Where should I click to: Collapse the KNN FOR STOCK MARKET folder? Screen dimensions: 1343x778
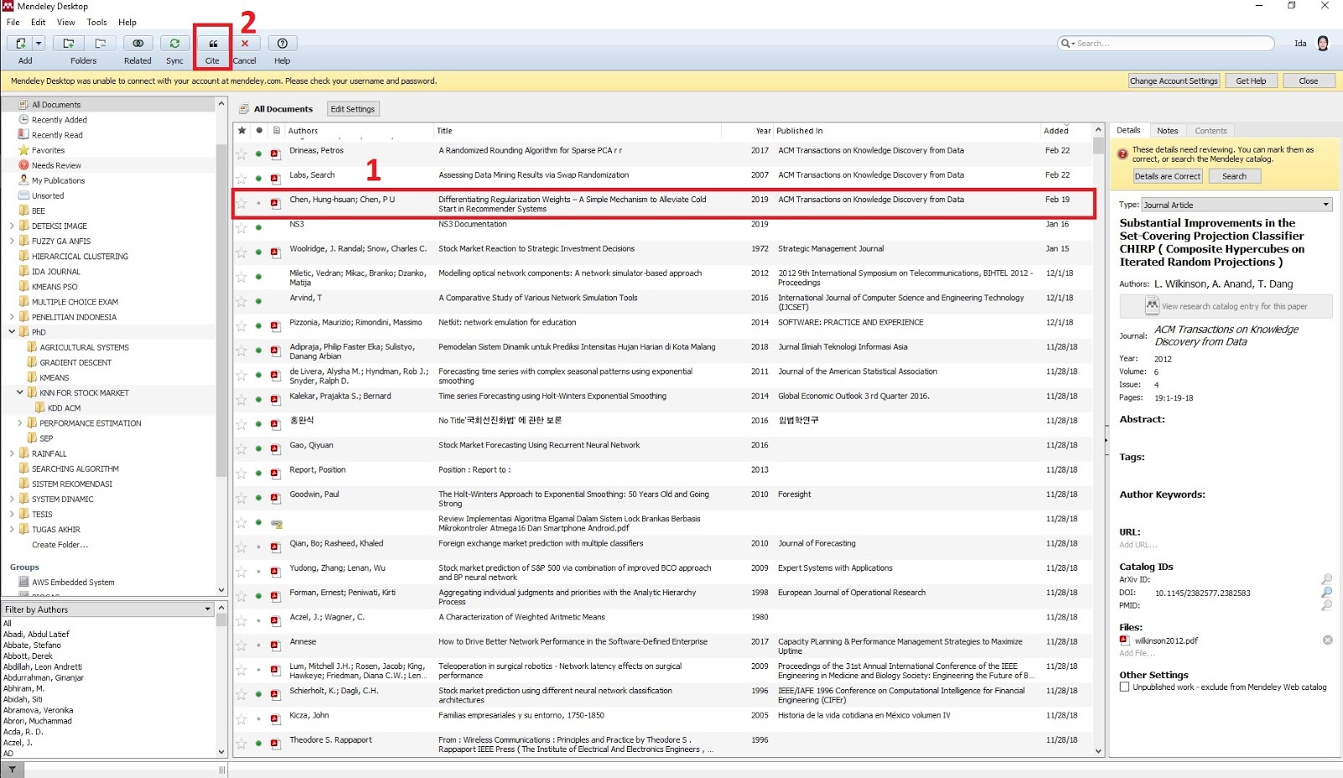pyautogui.click(x=20, y=393)
